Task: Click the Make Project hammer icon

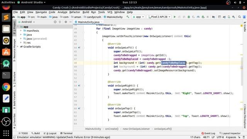Action: tap(128, 17)
